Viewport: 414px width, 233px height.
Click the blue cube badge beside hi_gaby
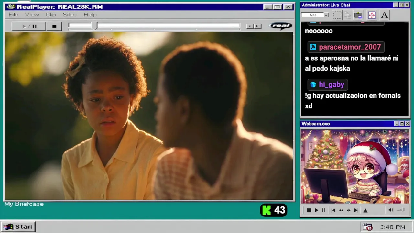[313, 84]
